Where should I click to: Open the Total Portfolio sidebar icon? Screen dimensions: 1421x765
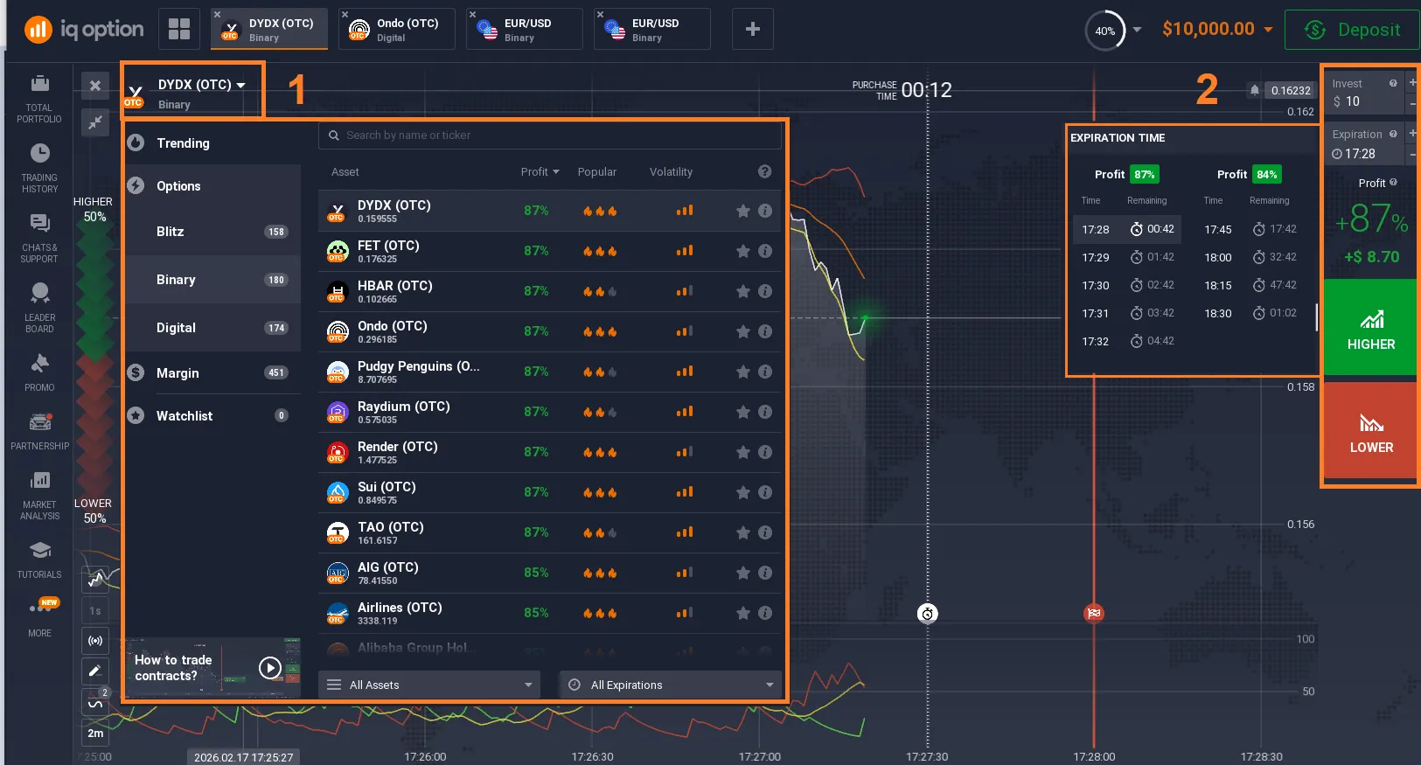[x=39, y=96]
